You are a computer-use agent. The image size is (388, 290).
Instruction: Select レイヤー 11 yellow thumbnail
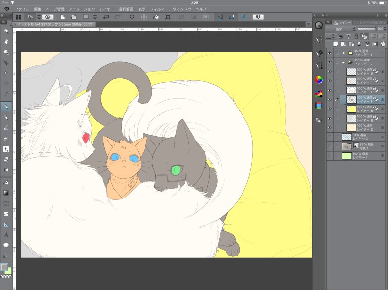coord(352,108)
